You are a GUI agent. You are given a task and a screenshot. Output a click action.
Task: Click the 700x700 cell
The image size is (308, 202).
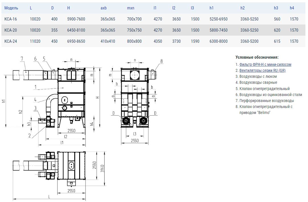tap(134, 19)
